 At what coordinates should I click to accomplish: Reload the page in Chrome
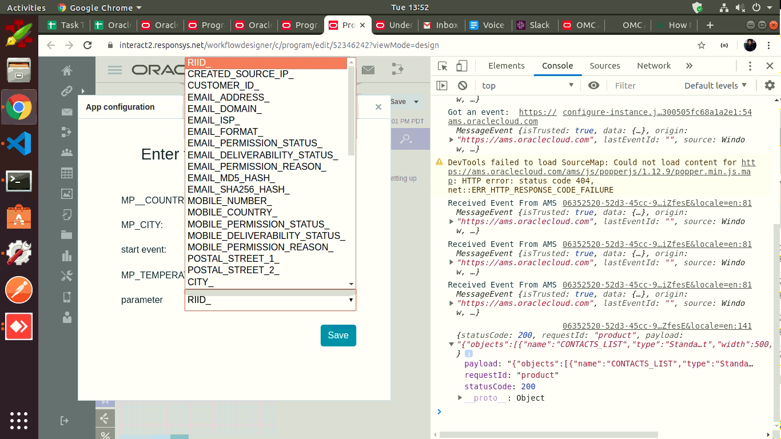click(87, 45)
